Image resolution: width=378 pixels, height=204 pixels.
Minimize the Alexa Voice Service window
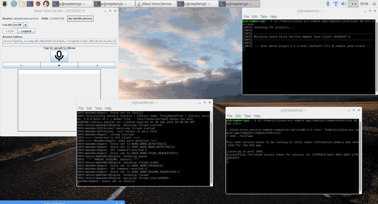pos(105,11)
